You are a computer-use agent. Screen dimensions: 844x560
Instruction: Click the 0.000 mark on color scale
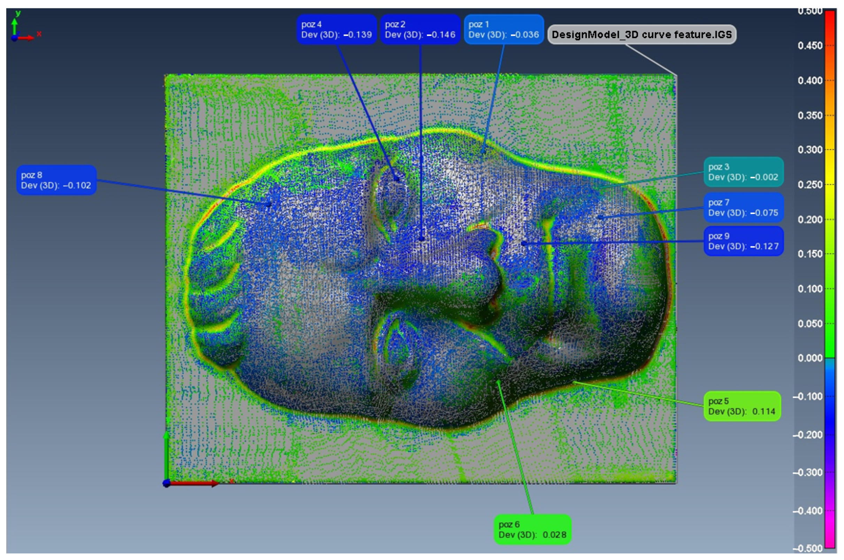[810, 358]
